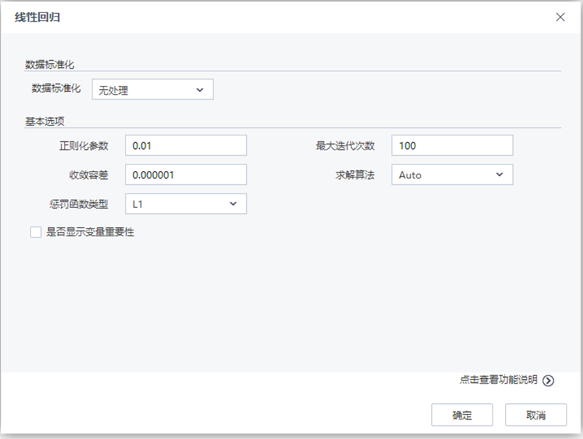Click the 取消 button

pos(537,415)
